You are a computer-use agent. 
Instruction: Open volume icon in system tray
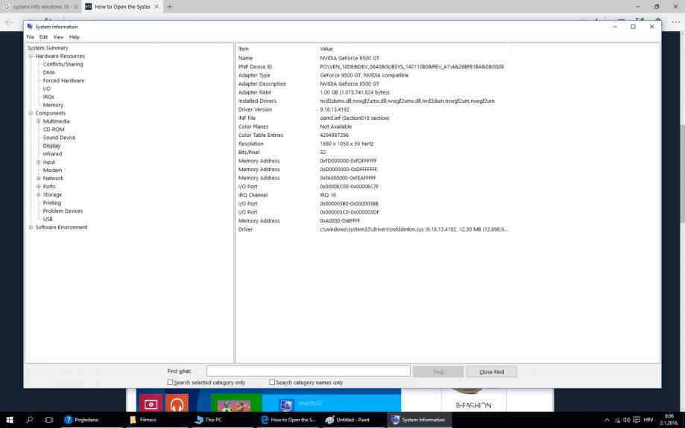click(626, 420)
